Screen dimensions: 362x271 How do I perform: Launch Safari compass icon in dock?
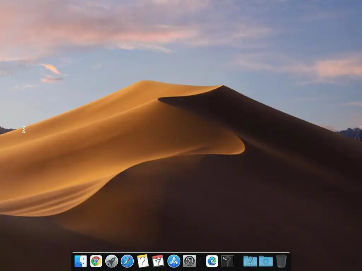pos(127,261)
